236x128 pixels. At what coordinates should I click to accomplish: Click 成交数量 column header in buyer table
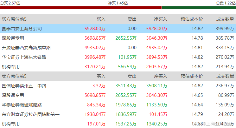tap(225, 19)
